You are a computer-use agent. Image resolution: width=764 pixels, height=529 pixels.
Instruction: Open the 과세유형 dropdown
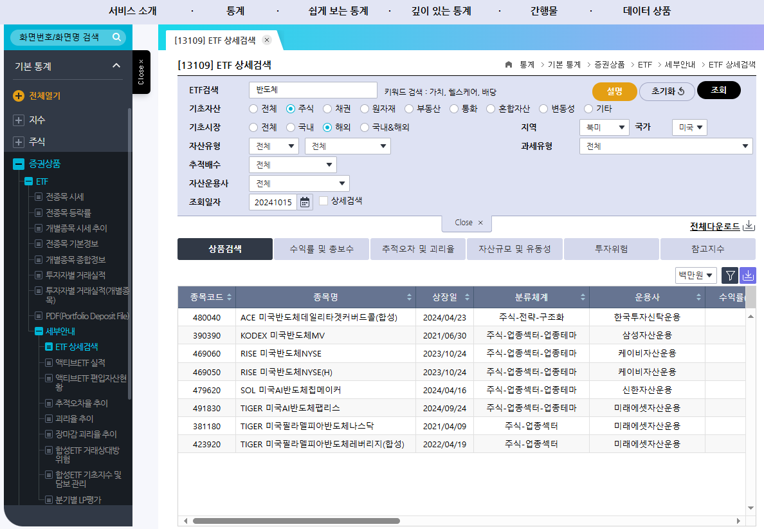point(666,146)
